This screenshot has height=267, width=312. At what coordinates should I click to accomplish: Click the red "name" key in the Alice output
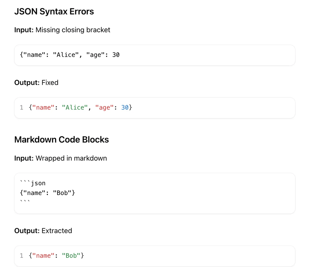tap(43, 108)
